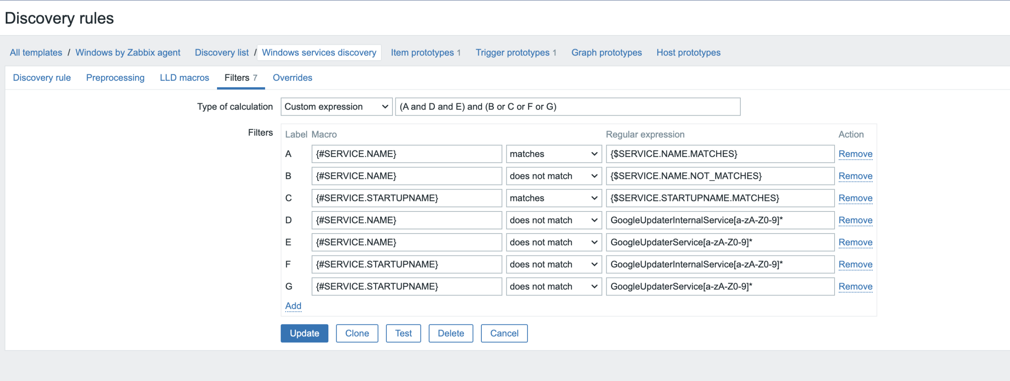Delete this discovery rule
The image size is (1010, 381).
click(x=450, y=333)
